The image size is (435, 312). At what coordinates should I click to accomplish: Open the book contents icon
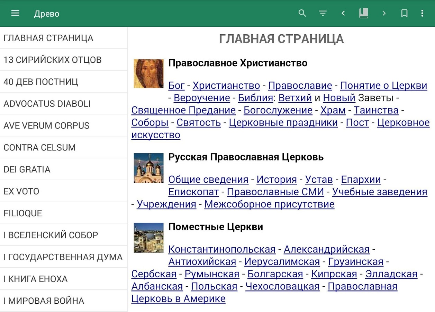364,14
